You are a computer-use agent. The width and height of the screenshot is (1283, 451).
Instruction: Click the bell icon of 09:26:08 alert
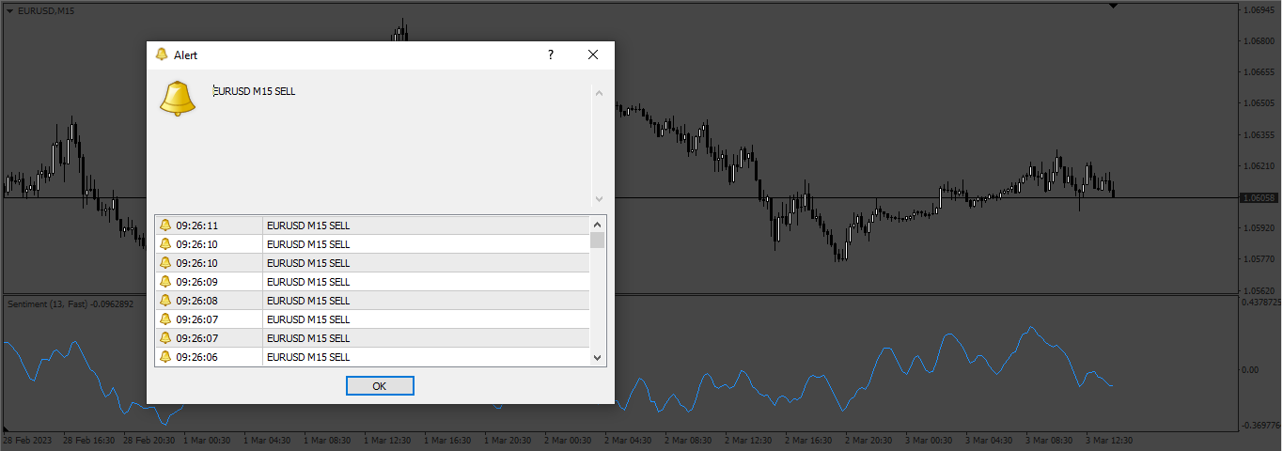point(165,301)
